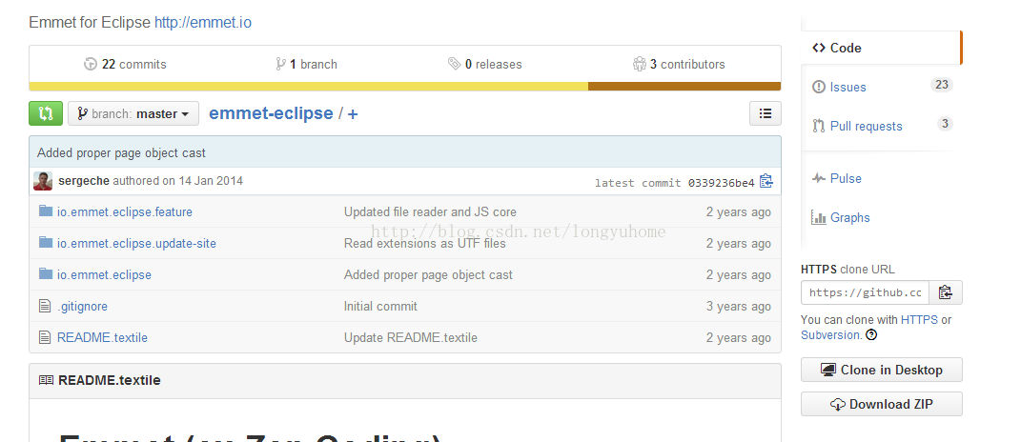The width and height of the screenshot is (1021, 442).
Task: Open 'Initial commit' message link
Action: click(x=380, y=306)
